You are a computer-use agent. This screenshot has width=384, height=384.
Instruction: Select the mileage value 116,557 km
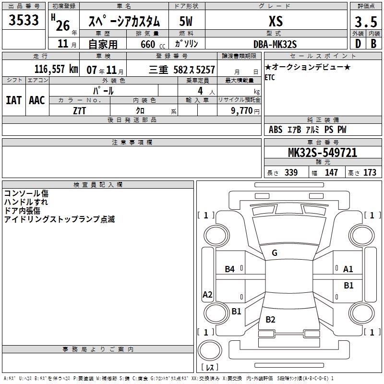click(56, 69)
